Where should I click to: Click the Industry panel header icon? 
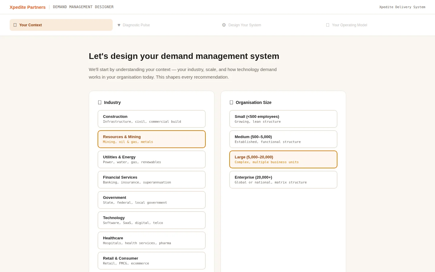[100, 102]
